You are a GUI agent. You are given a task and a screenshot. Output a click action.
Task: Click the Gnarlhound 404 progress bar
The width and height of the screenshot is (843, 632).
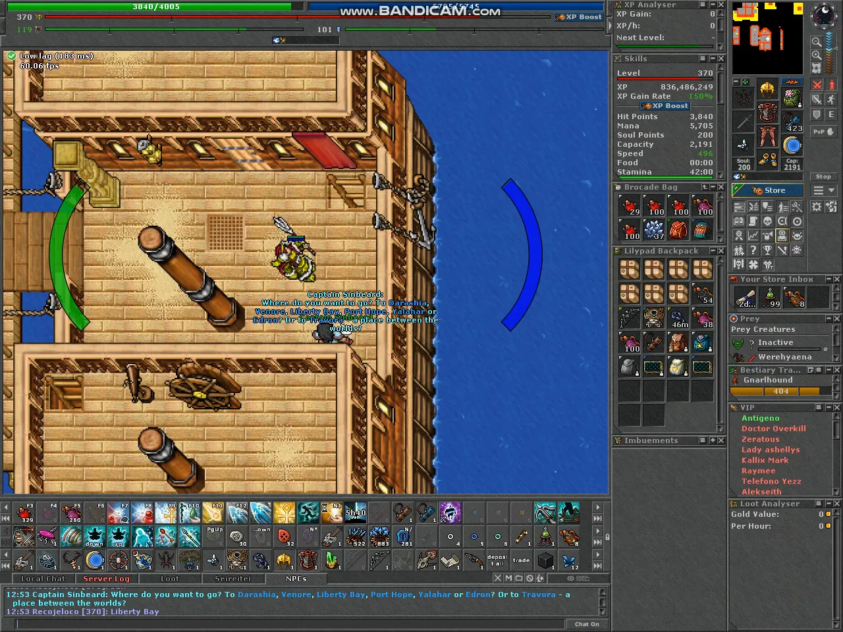(780, 391)
